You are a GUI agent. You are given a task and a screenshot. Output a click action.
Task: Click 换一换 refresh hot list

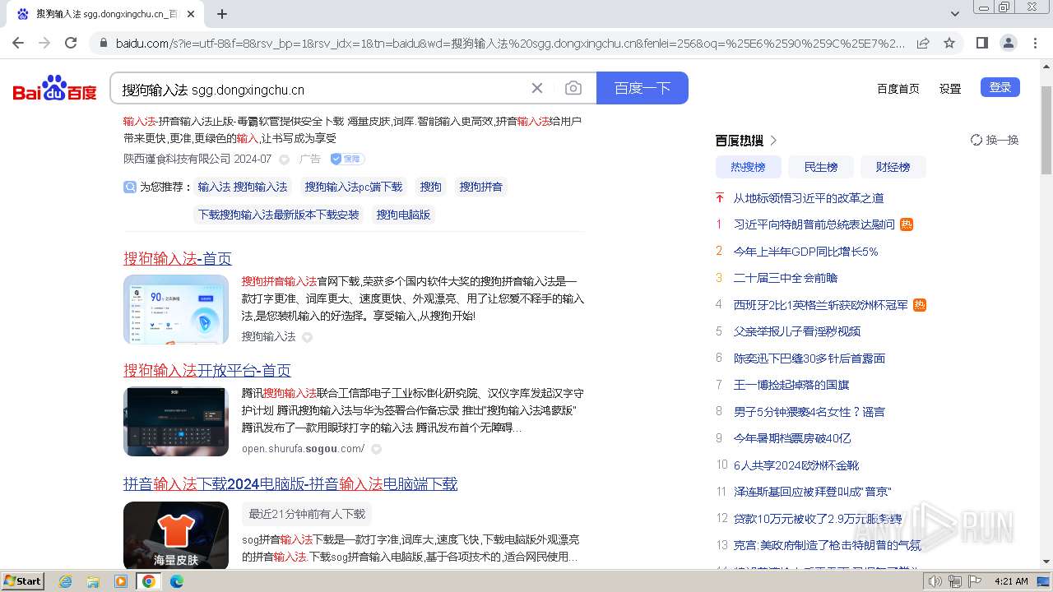pyautogui.click(x=995, y=140)
